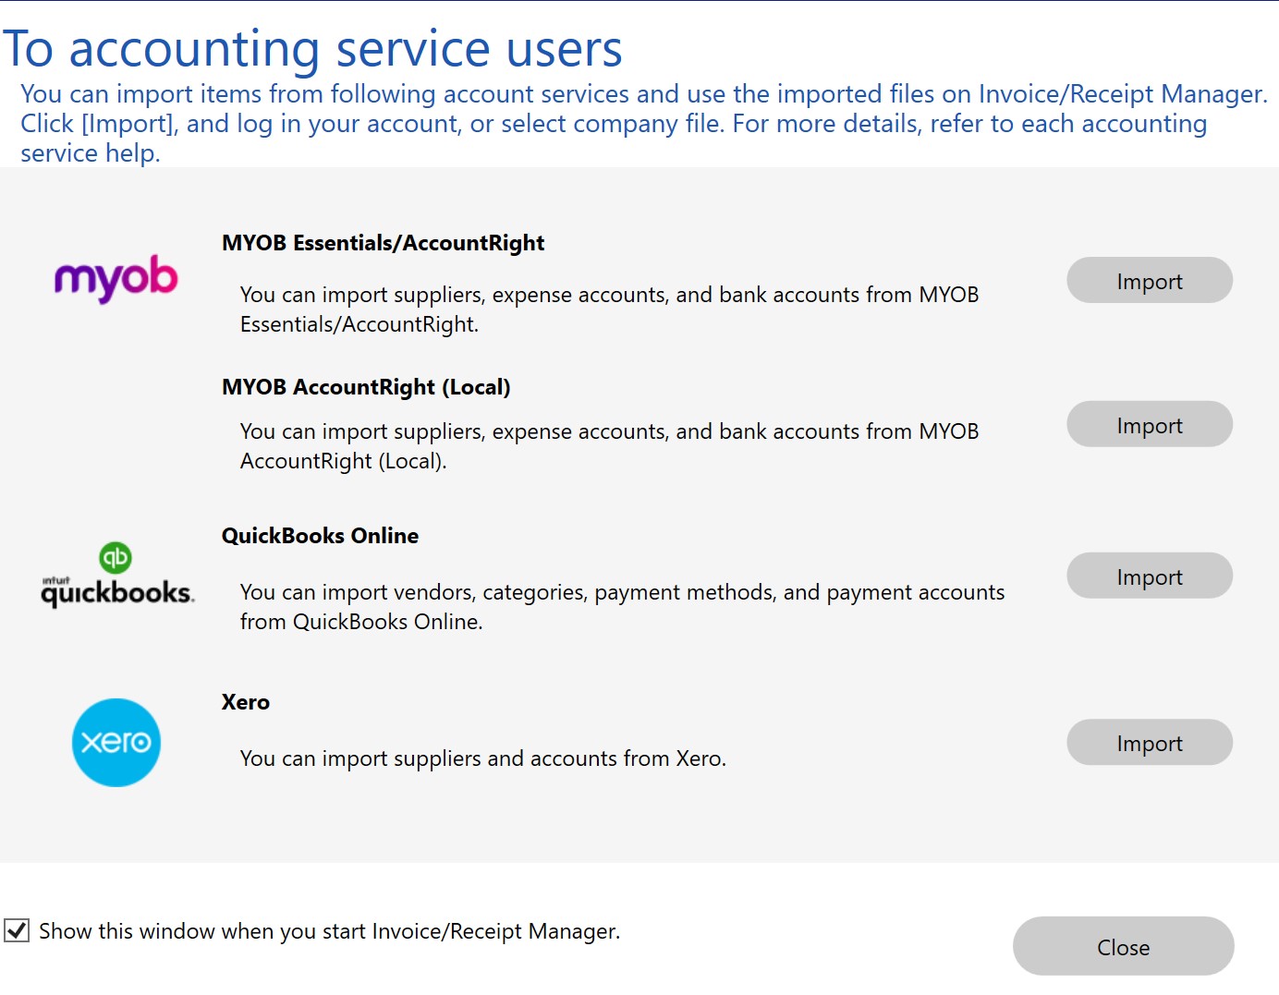Viewport: 1279px width, 995px height.
Task: Select the MYOB Essentials/AccountRight heading
Action: click(x=383, y=243)
